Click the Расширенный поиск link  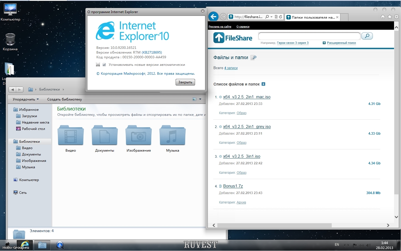point(341,43)
